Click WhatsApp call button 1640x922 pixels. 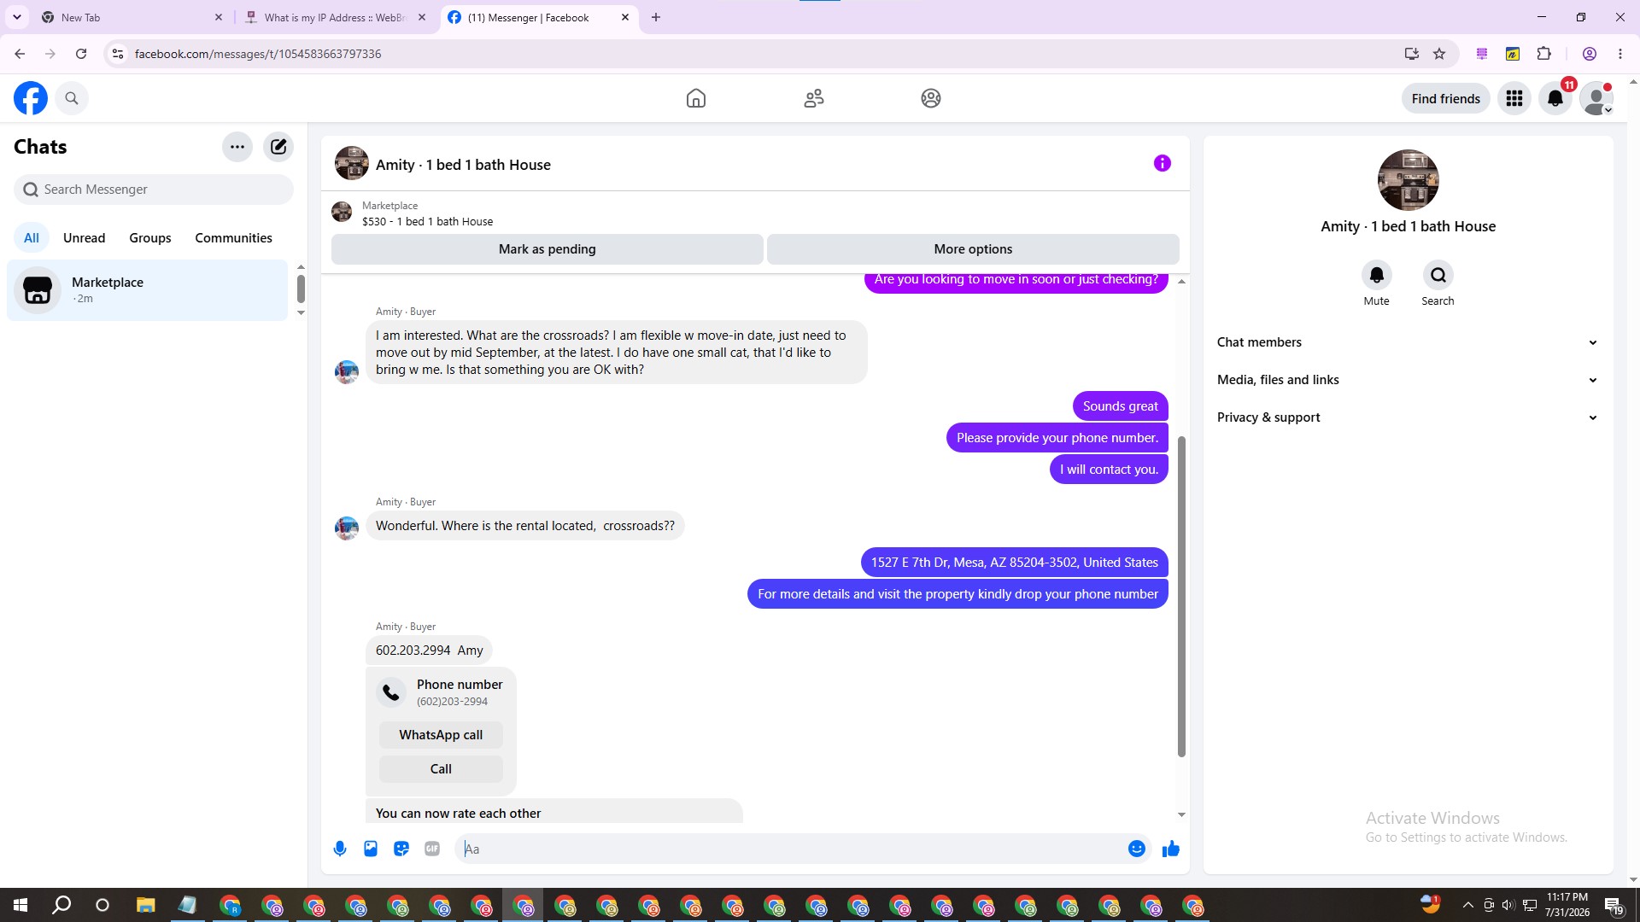441,735
